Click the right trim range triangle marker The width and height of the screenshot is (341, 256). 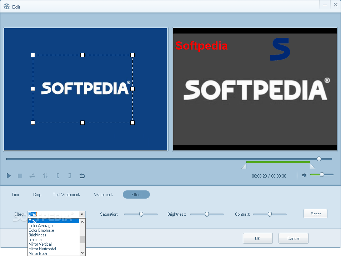point(312,167)
